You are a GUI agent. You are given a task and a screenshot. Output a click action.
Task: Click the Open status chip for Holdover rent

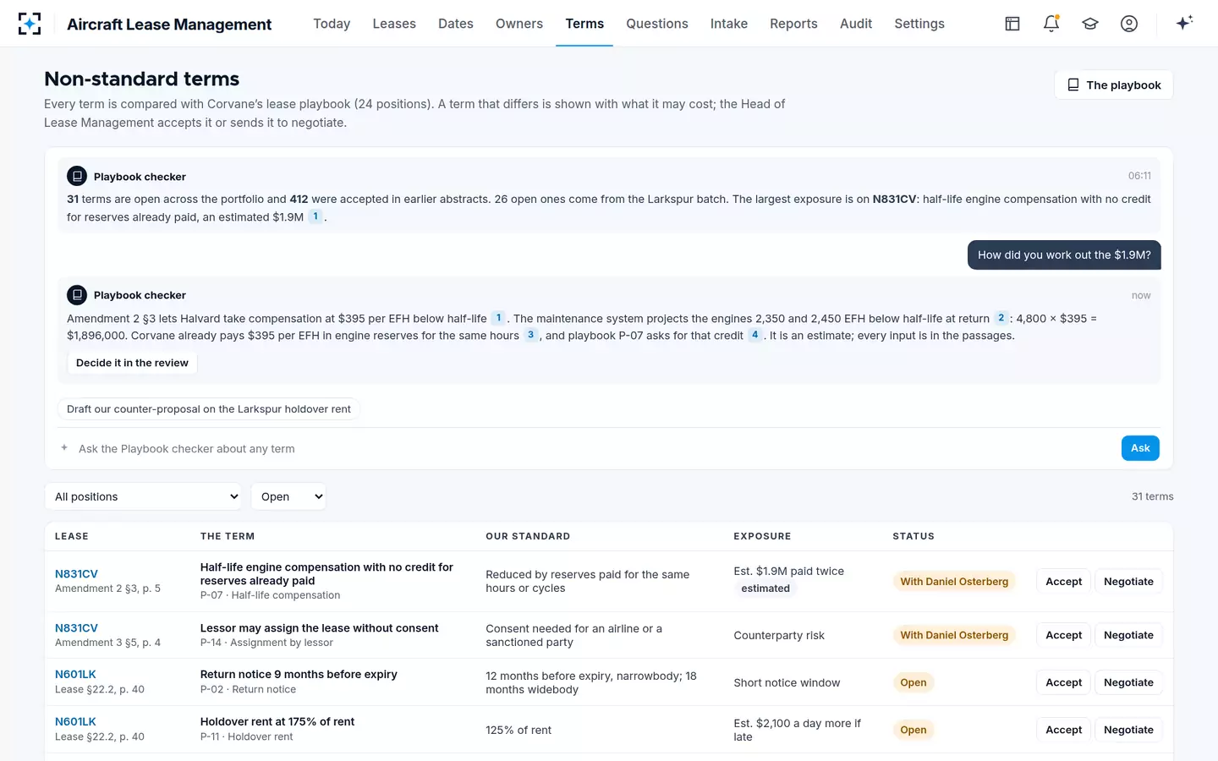tap(913, 730)
